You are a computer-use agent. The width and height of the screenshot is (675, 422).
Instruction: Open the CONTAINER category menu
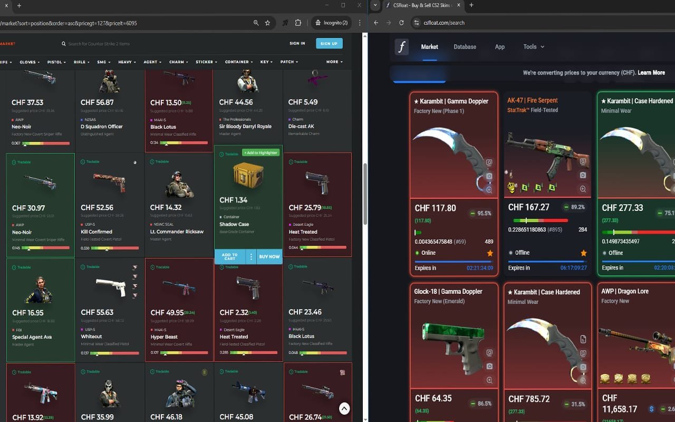[239, 62]
